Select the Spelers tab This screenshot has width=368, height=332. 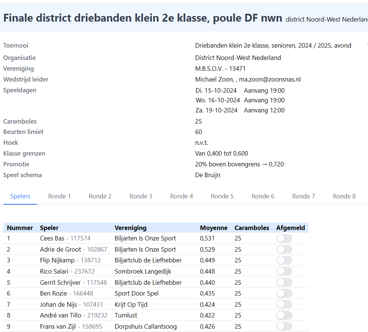[x=20, y=196]
